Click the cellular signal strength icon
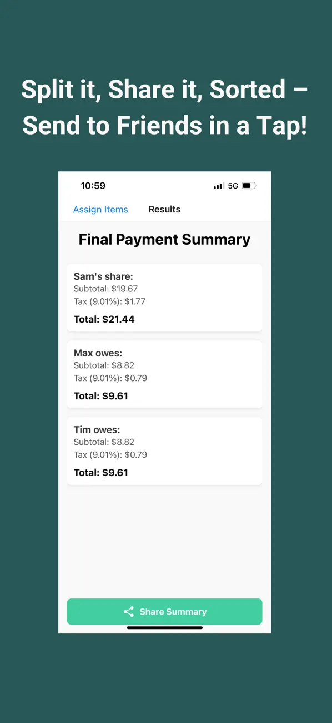 click(x=218, y=185)
